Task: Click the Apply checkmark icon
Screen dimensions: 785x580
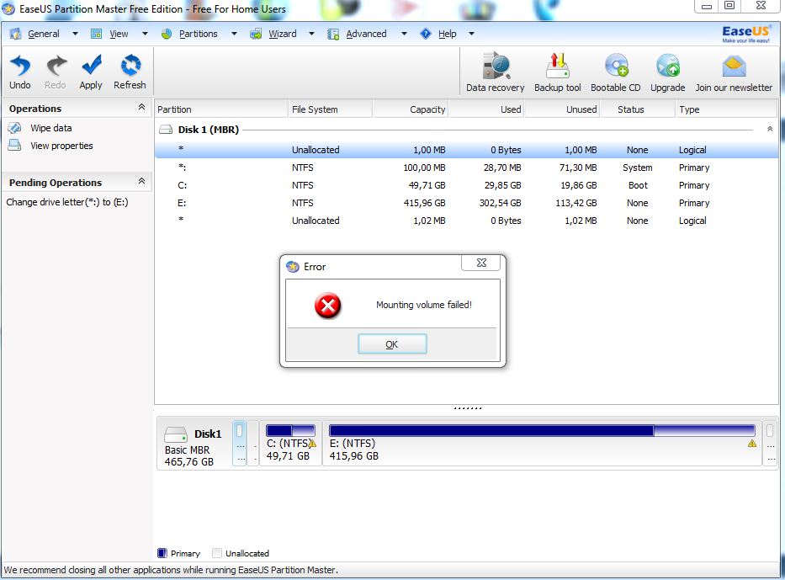Action: (x=91, y=67)
